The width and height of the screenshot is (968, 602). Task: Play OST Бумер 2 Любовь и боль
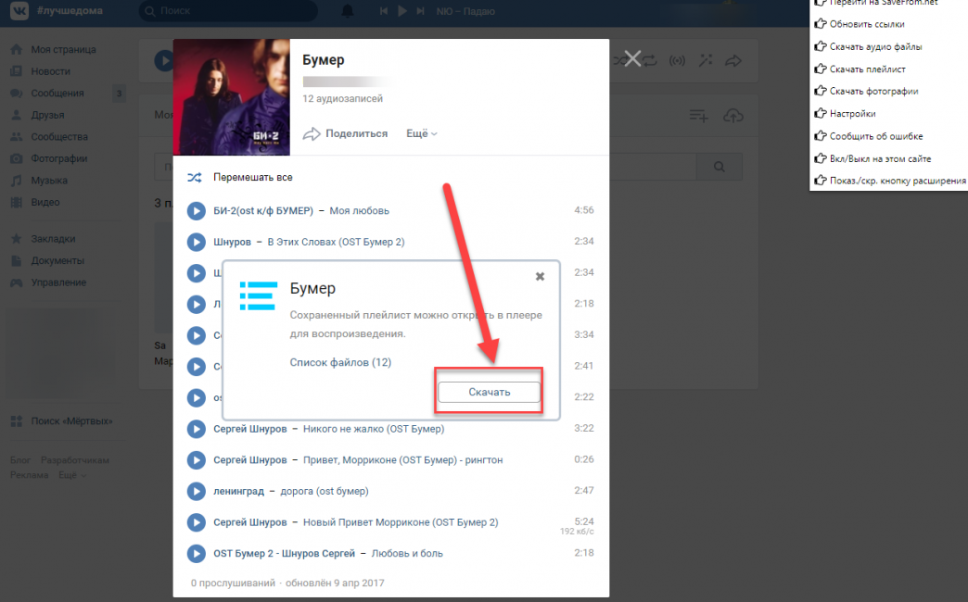coord(196,554)
